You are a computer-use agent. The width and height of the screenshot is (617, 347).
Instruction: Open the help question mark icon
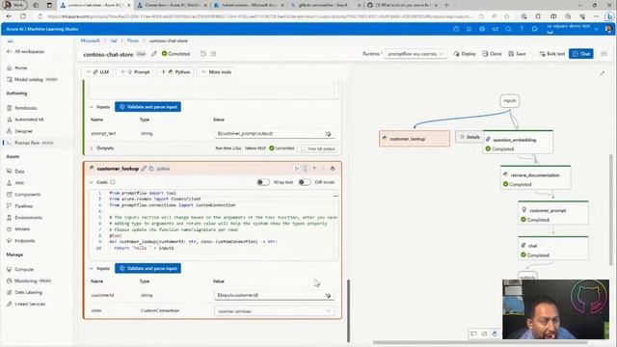pos(522,29)
